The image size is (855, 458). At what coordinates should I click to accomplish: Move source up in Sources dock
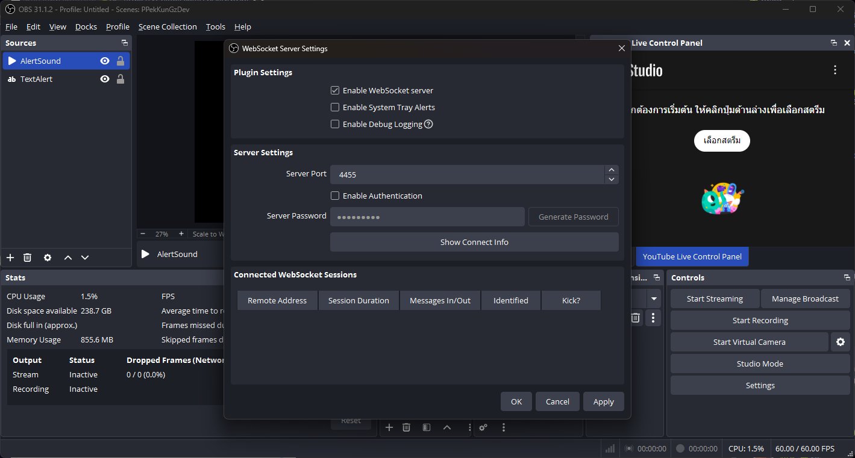pyautogui.click(x=68, y=258)
